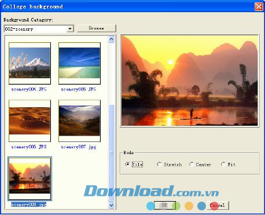Click the Browse button
265x215 pixels.
(97, 28)
